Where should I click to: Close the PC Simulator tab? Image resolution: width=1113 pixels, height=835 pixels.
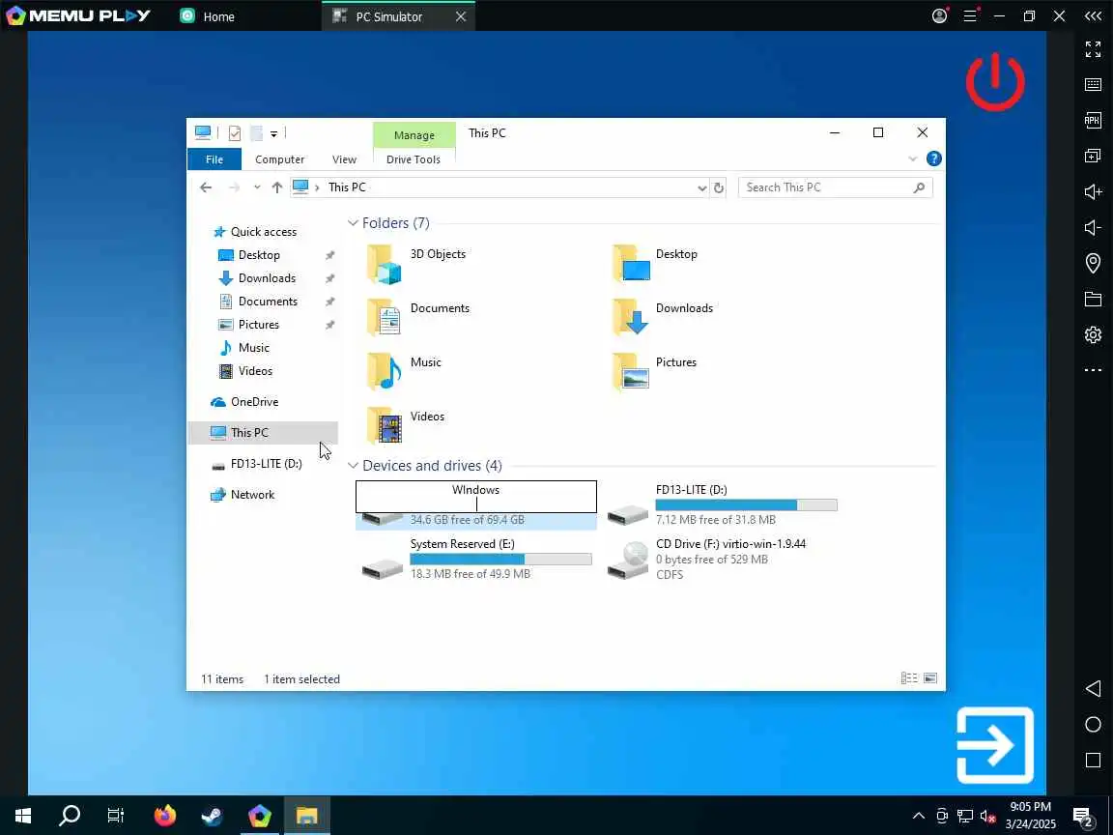[461, 16]
